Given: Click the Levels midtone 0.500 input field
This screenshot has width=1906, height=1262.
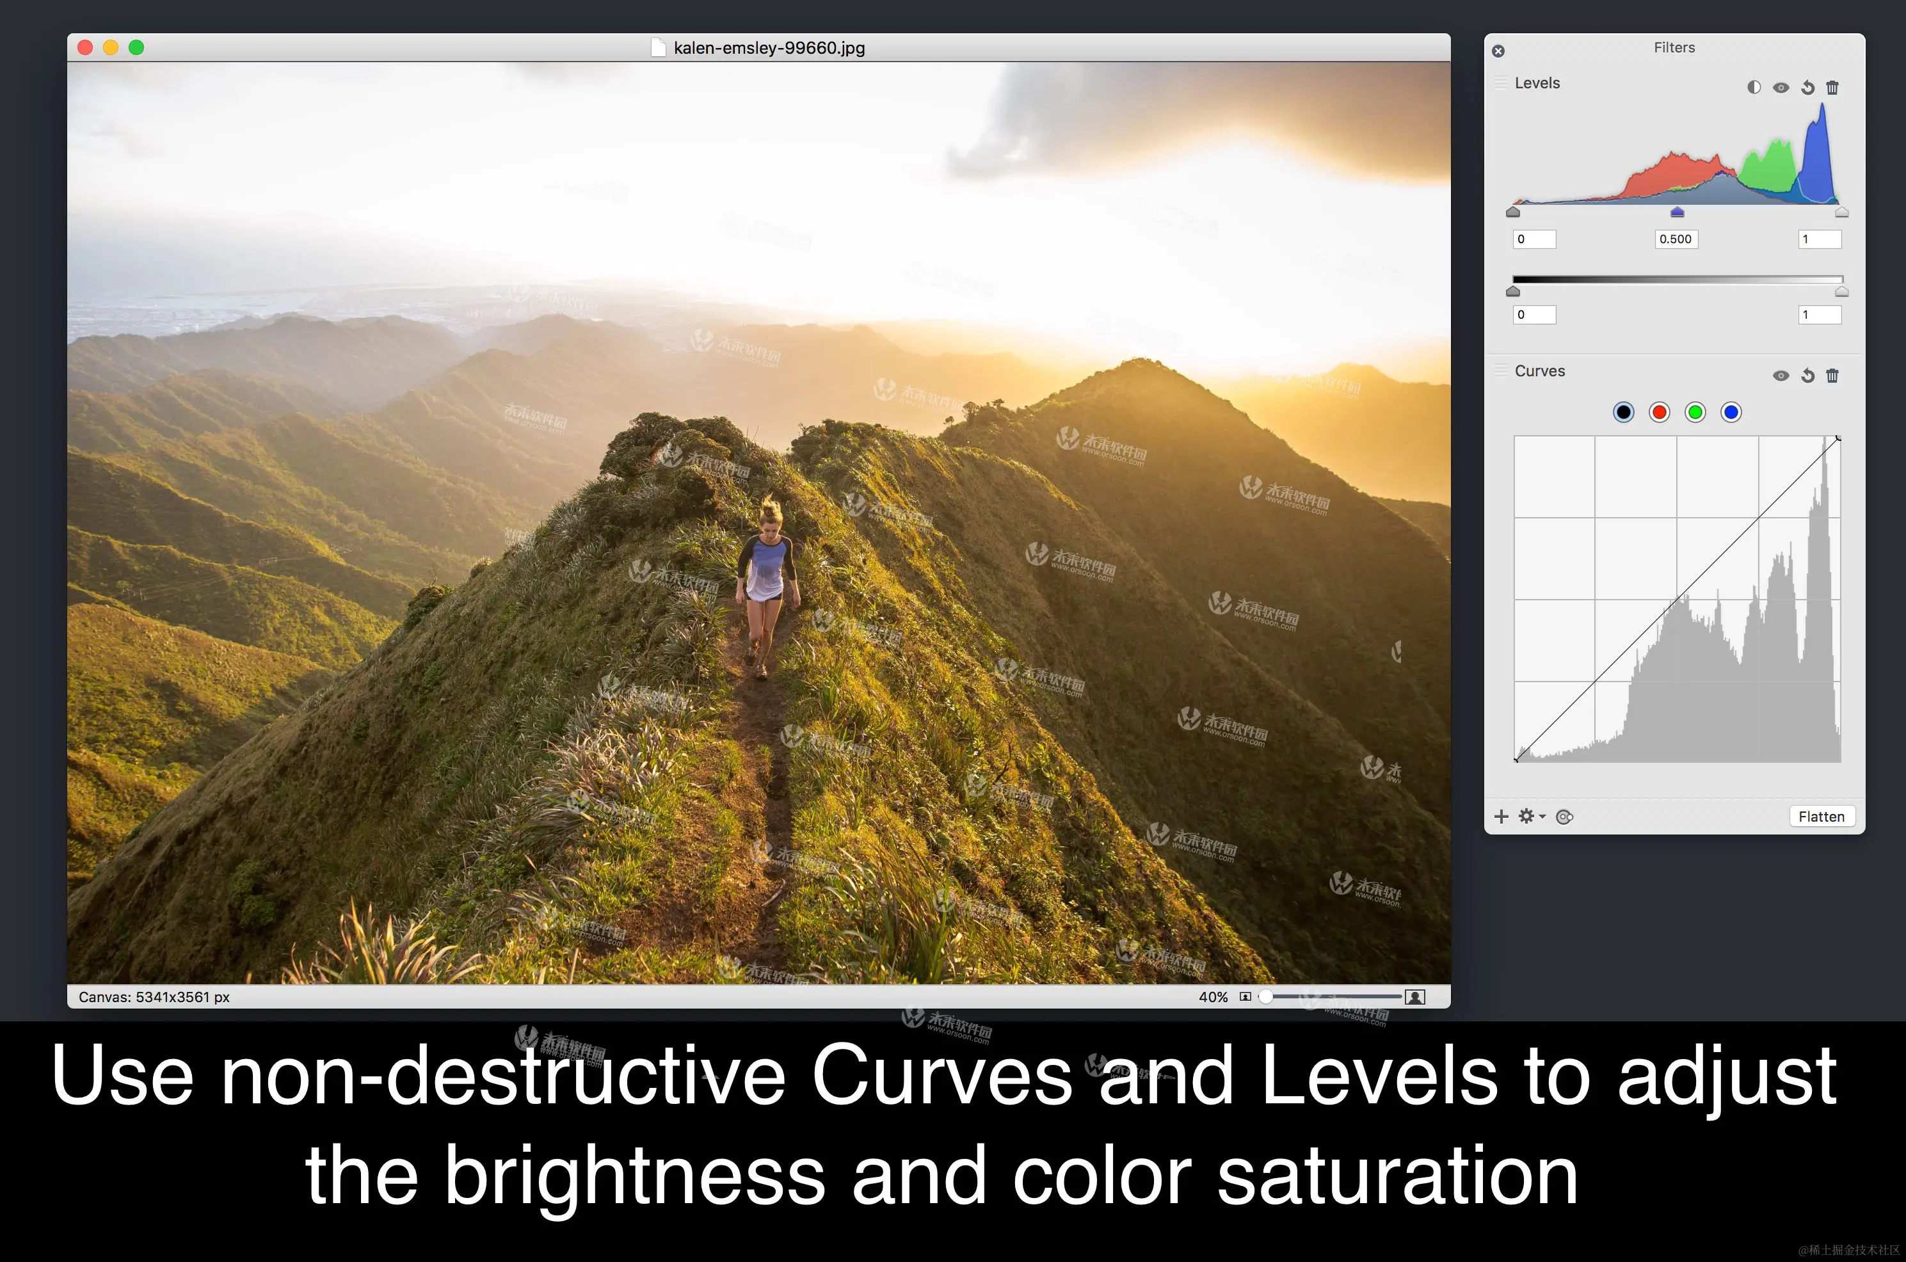Looking at the screenshot, I should pyautogui.click(x=1676, y=239).
